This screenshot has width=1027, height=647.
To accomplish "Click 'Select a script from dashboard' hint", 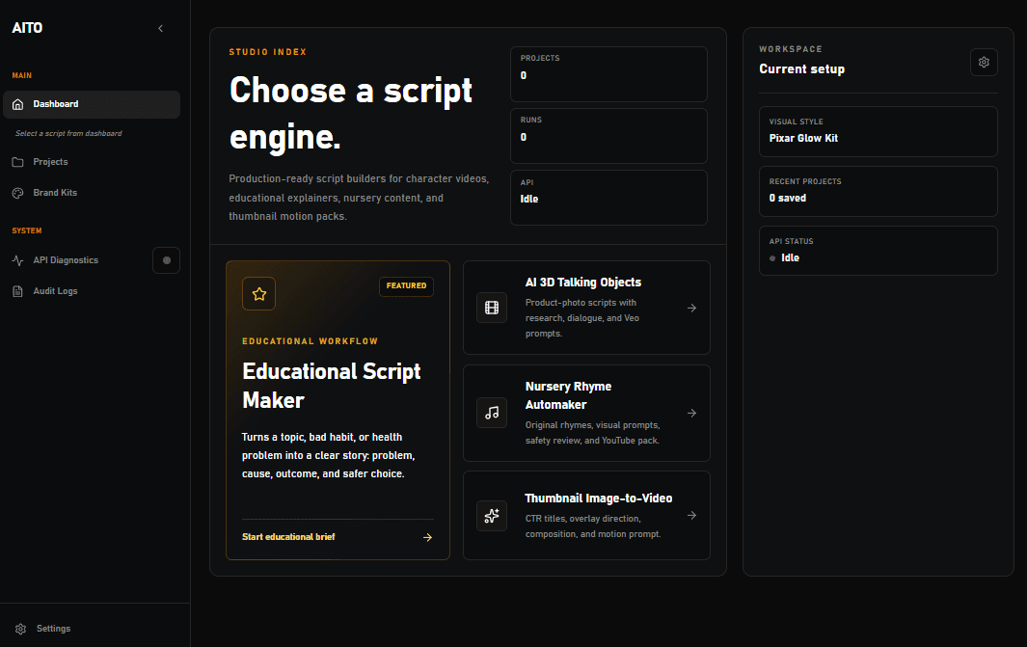I will 68,134.
